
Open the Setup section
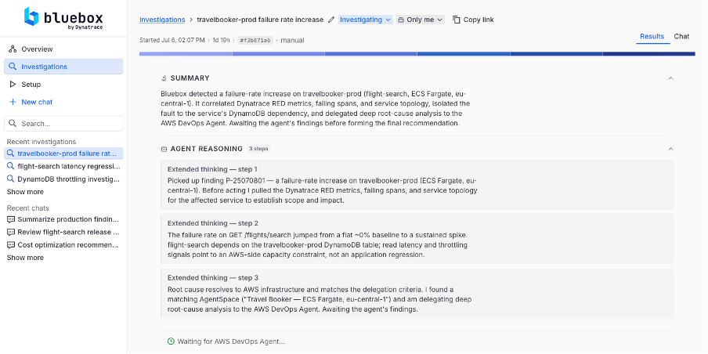click(x=63, y=85)
